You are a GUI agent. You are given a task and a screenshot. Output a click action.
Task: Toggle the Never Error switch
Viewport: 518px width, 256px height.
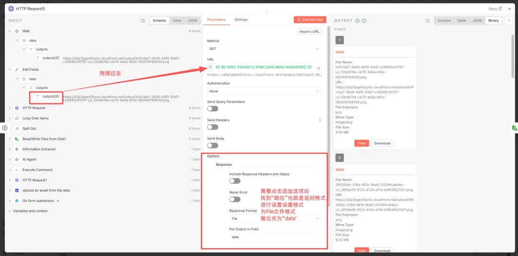235,199
